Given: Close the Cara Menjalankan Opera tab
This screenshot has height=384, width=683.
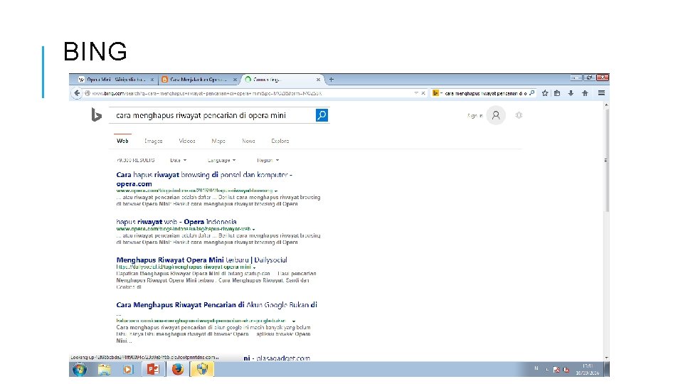Looking at the screenshot, I should coord(235,80).
